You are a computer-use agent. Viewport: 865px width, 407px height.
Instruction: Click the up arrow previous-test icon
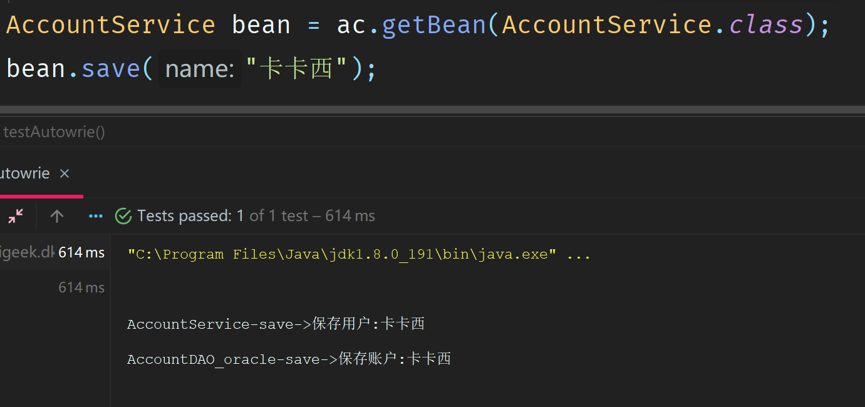pyautogui.click(x=57, y=216)
